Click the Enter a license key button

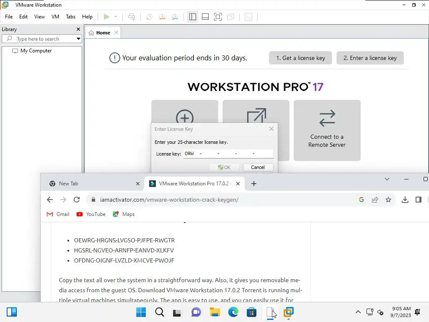point(370,58)
